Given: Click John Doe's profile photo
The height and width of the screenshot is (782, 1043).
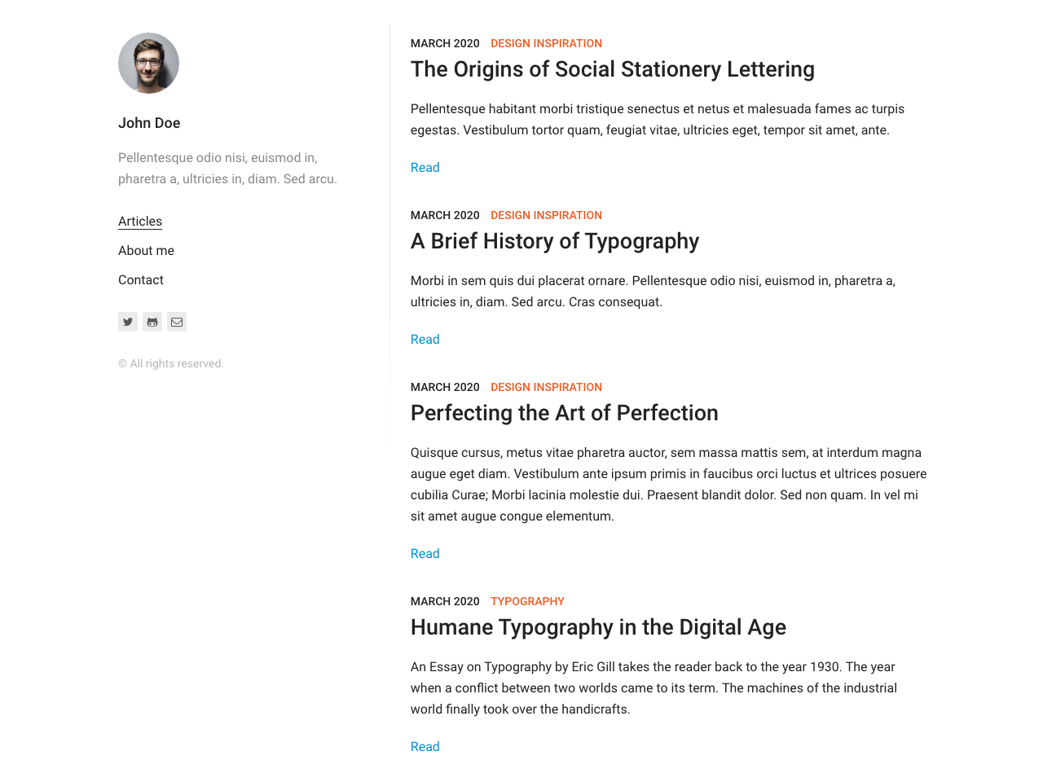Looking at the screenshot, I should [148, 63].
